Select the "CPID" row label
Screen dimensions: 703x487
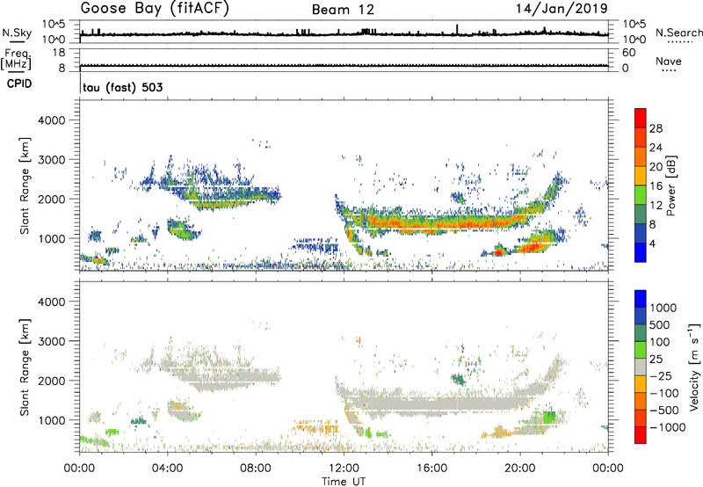pos(19,84)
